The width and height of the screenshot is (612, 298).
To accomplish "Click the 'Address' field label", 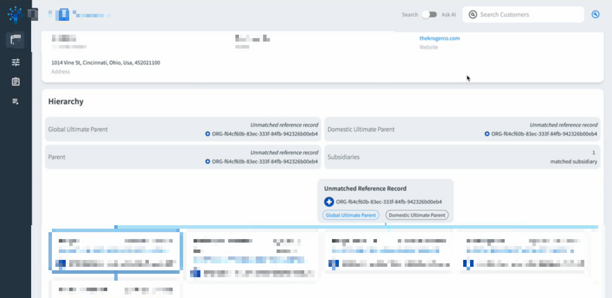I will point(61,72).
